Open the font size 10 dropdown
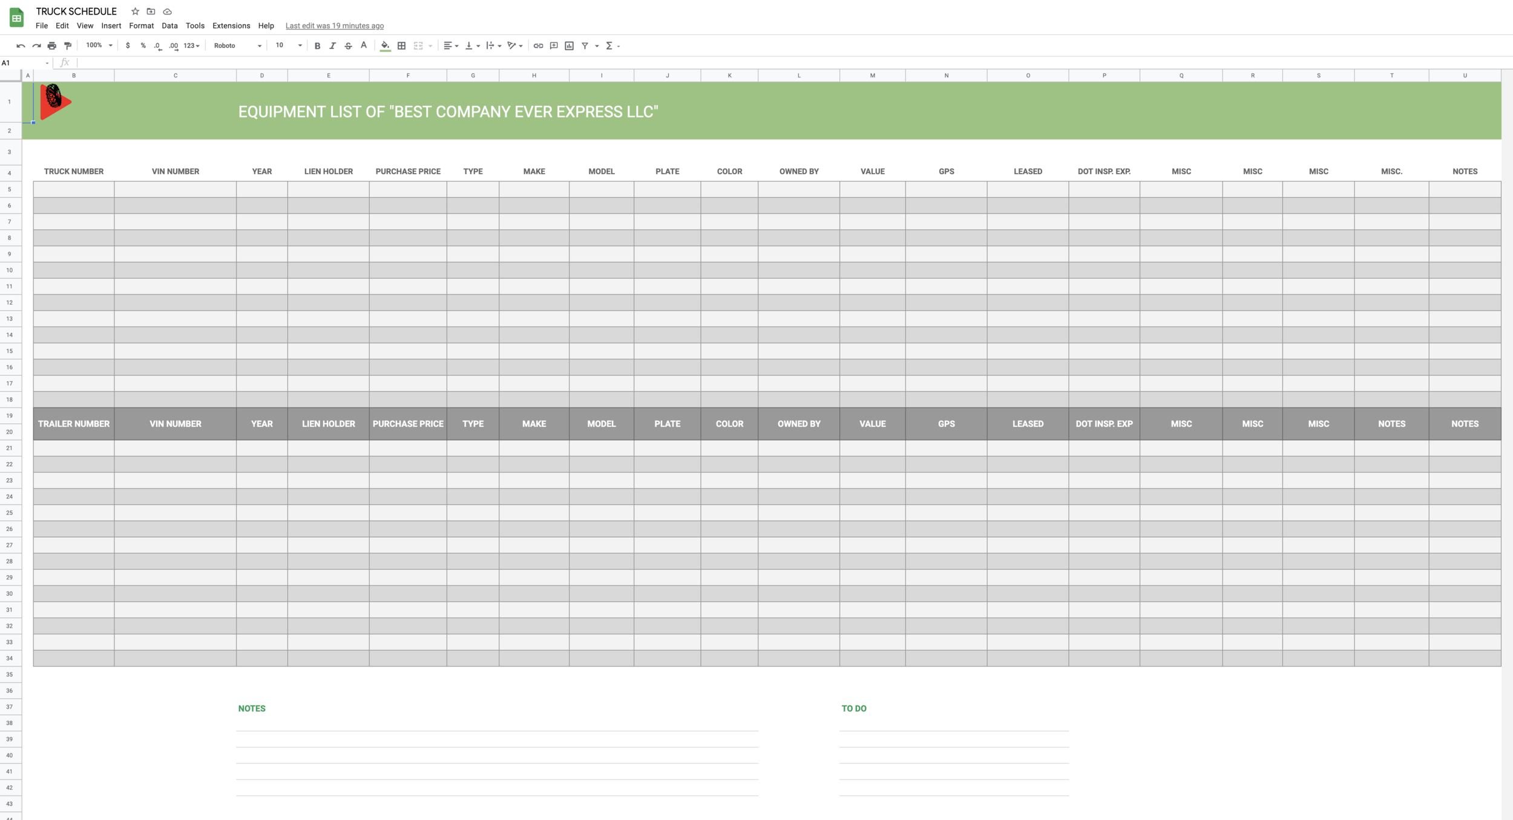The width and height of the screenshot is (1513, 820). click(289, 45)
